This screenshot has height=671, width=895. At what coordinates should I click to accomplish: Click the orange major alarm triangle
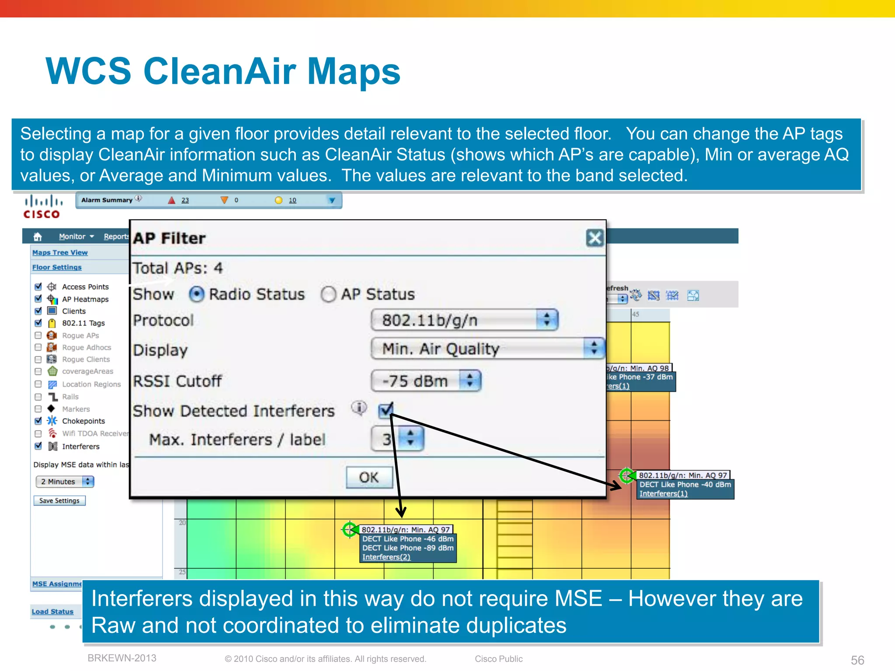click(224, 200)
